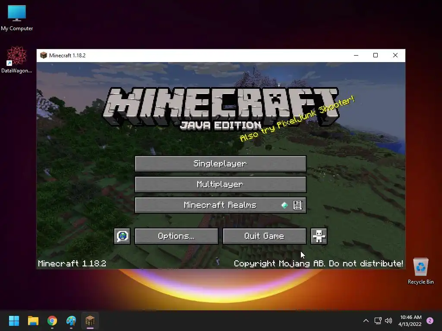Close the Minecraft 1.18.2 window
This screenshot has width=442, height=331.
[395, 56]
